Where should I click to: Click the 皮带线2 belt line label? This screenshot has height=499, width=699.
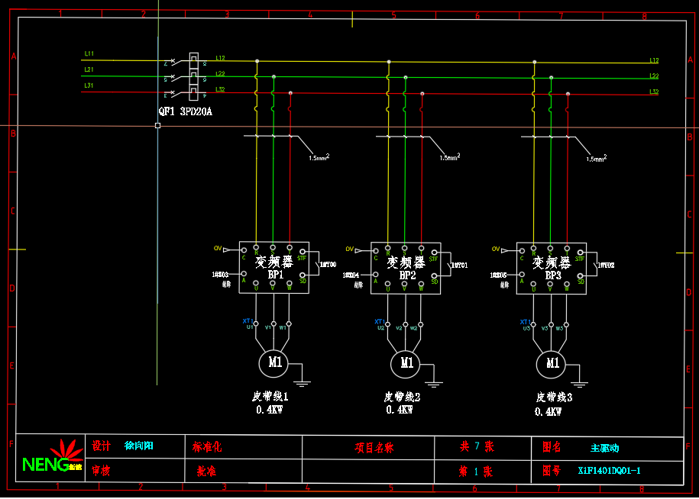[x=402, y=397]
